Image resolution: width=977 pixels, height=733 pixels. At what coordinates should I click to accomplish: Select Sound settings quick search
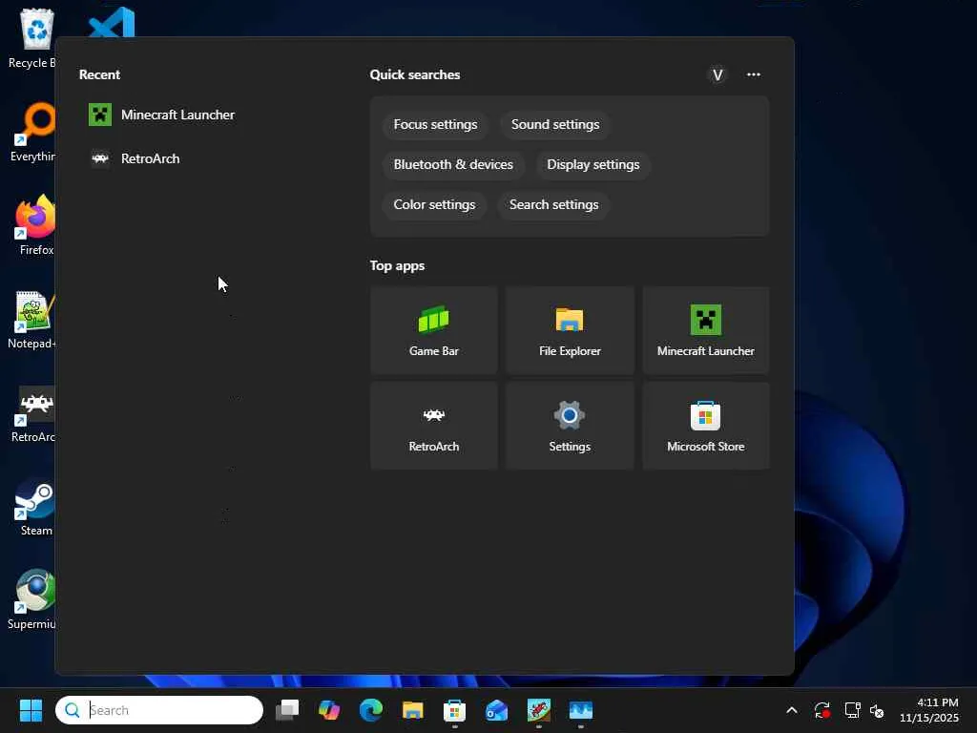(554, 125)
